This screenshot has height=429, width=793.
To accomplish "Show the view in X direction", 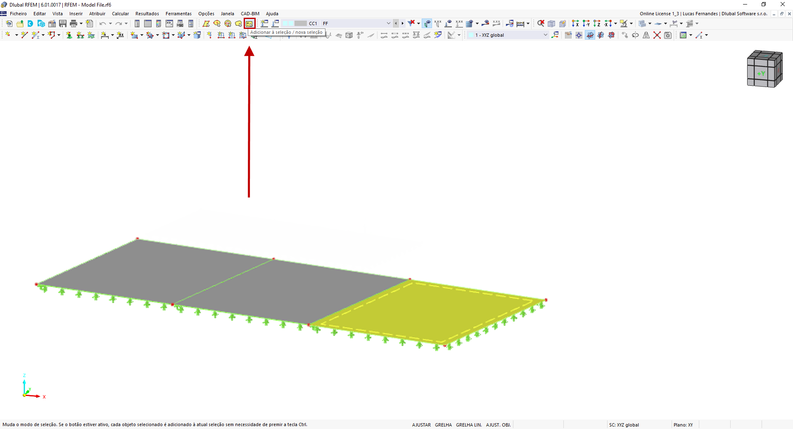I will (x=575, y=24).
